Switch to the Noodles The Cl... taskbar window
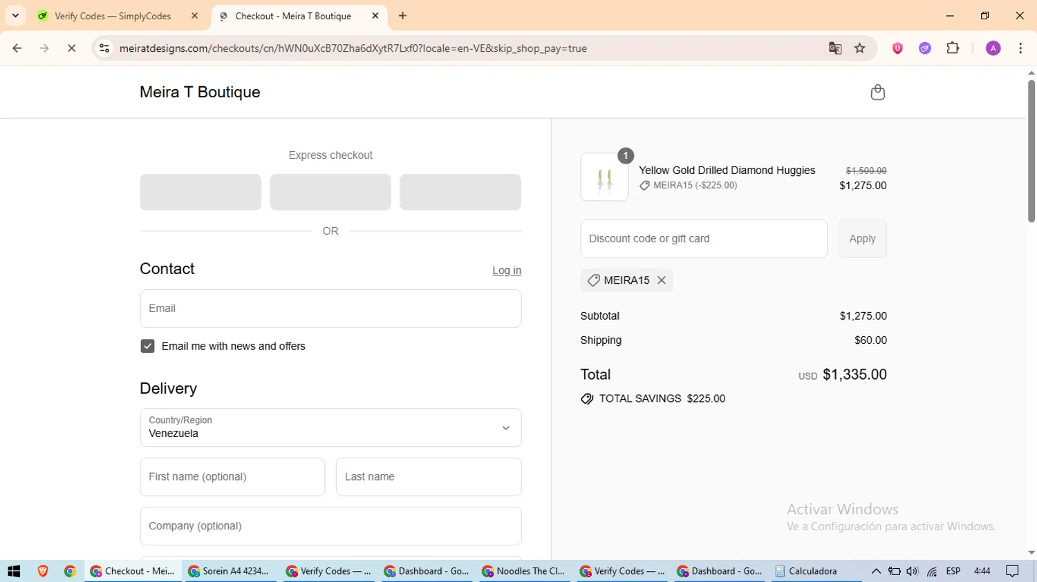1037x582 pixels. pyautogui.click(x=523, y=571)
